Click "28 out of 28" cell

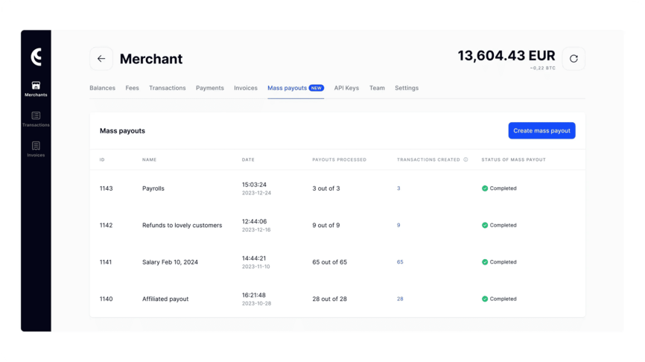pyautogui.click(x=329, y=299)
